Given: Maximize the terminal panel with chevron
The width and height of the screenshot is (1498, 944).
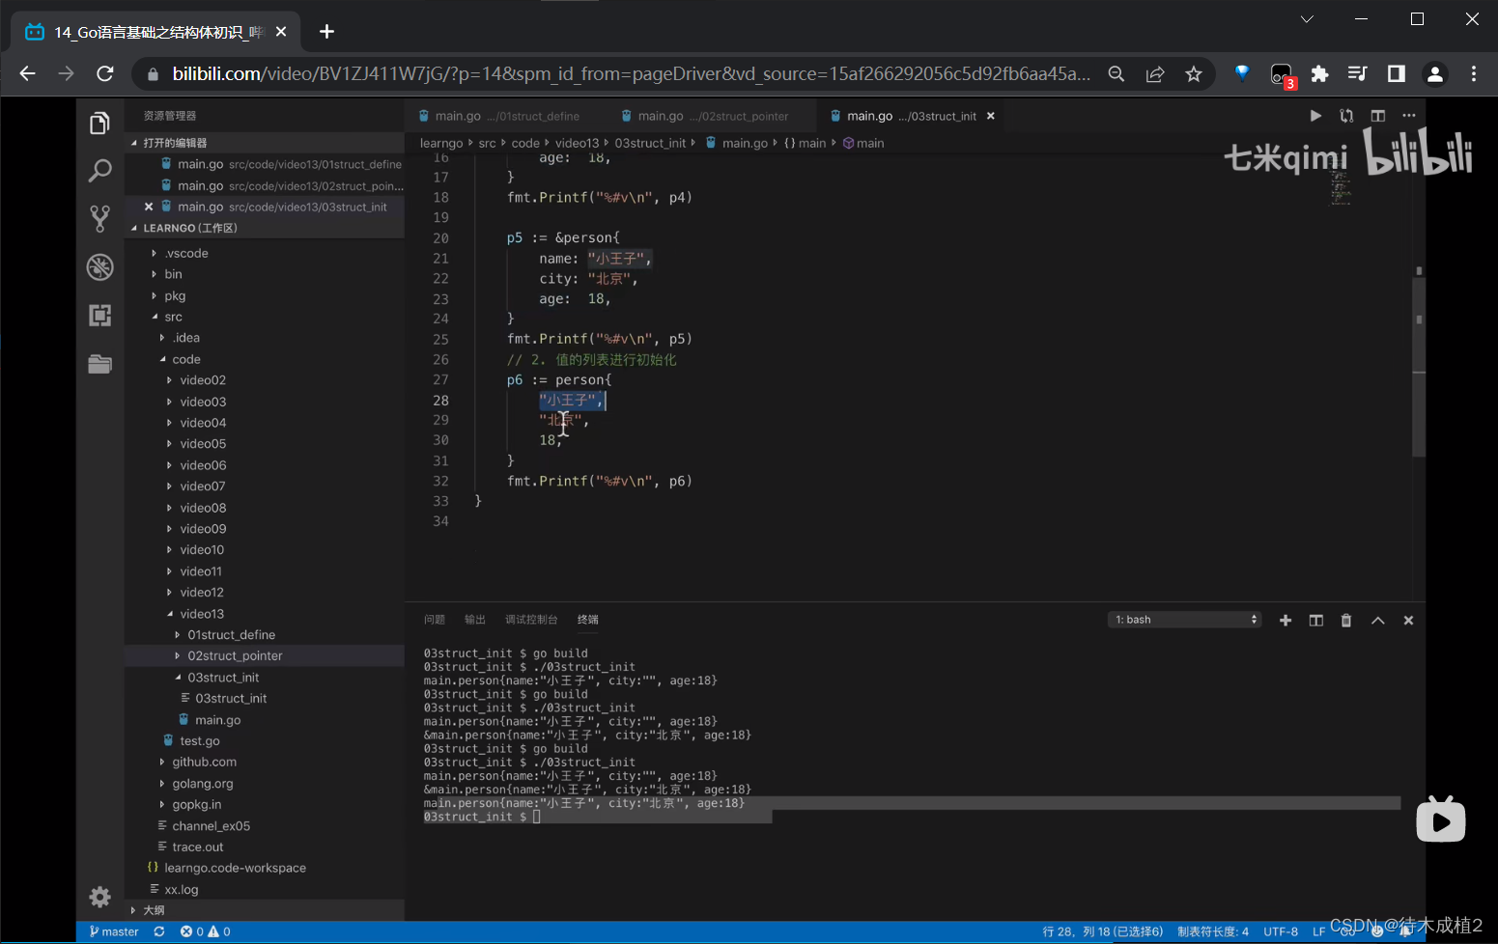Looking at the screenshot, I should click(1378, 621).
